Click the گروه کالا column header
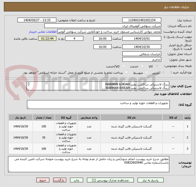Screen dimensions: 196x187 click(66, 117)
